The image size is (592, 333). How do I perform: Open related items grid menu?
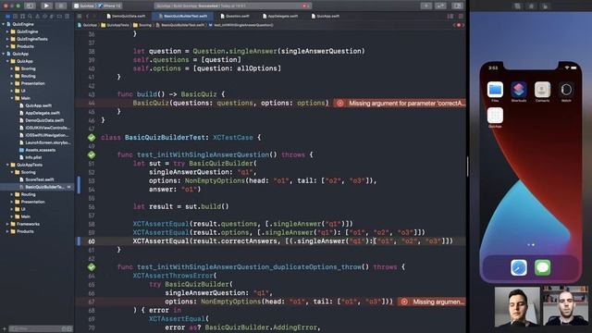[80, 17]
